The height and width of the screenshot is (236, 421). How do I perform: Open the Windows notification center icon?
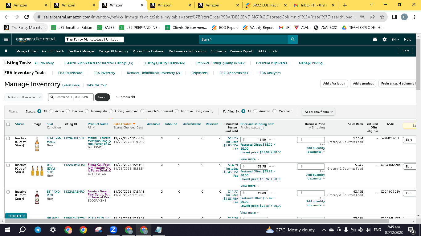(x=411, y=230)
